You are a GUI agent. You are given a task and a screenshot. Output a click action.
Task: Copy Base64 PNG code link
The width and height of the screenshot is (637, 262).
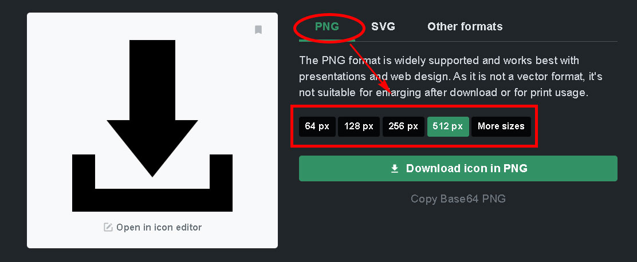(458, 199)
